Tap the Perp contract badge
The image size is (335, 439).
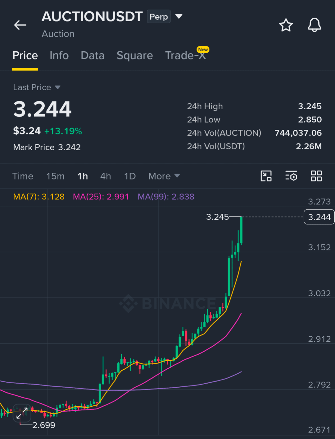point(159,16)
